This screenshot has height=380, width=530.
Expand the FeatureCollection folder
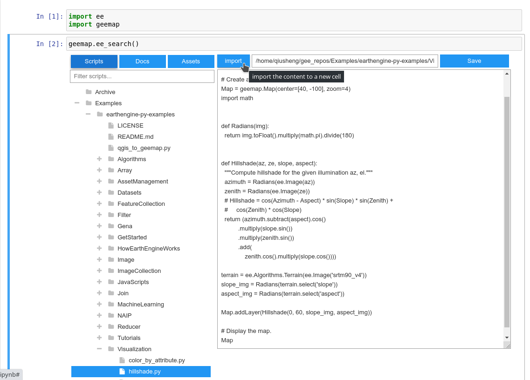(x=99, y=204)
